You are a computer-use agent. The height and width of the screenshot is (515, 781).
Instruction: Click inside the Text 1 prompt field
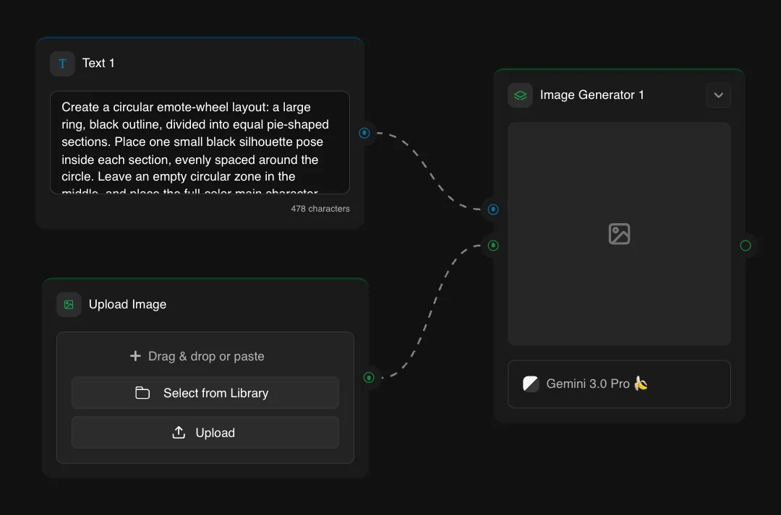[x=200, y=142]
